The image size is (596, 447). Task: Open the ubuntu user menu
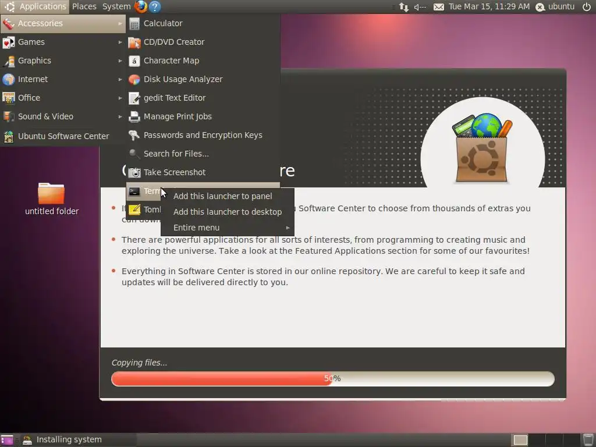pos(555,7)
